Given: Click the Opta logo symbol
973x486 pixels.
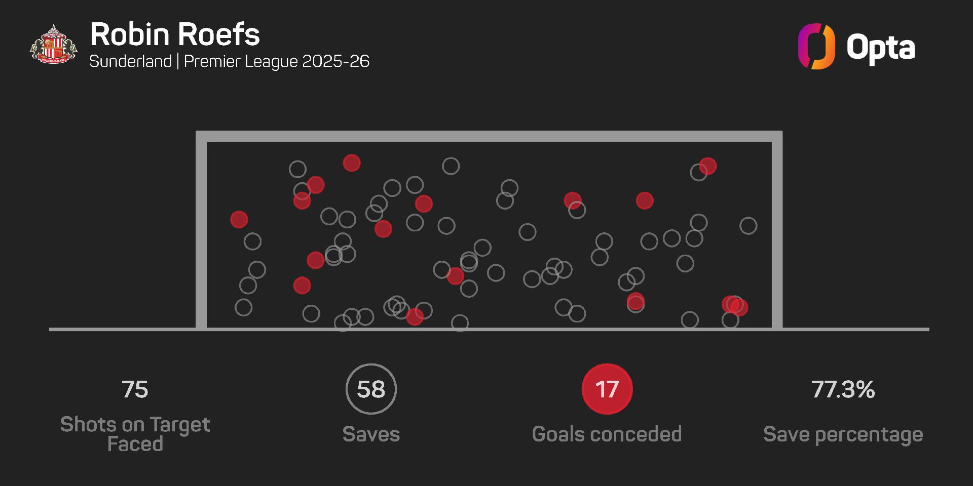Looking at the screenshot, I should pyautogui.click(x=816, y=46).
